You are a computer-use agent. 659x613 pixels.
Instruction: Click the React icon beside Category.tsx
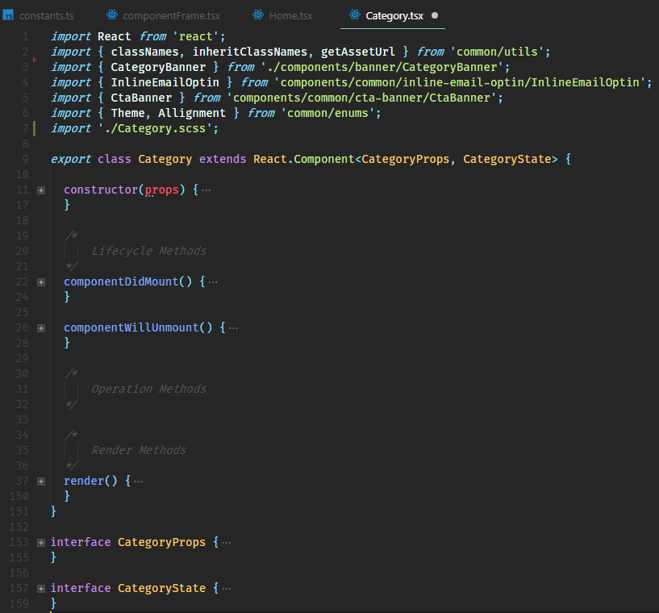click(x=355, y=15)
